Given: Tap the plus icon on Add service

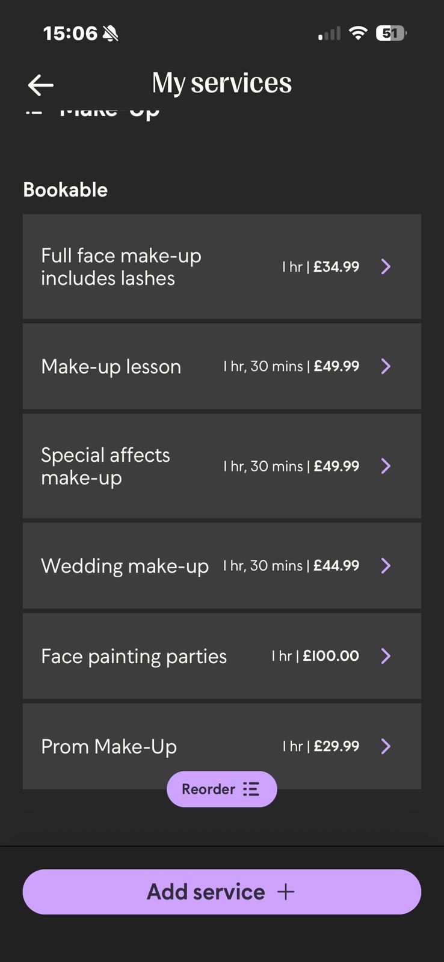Looking at the screenshot, I should click(x=286, y=892).
